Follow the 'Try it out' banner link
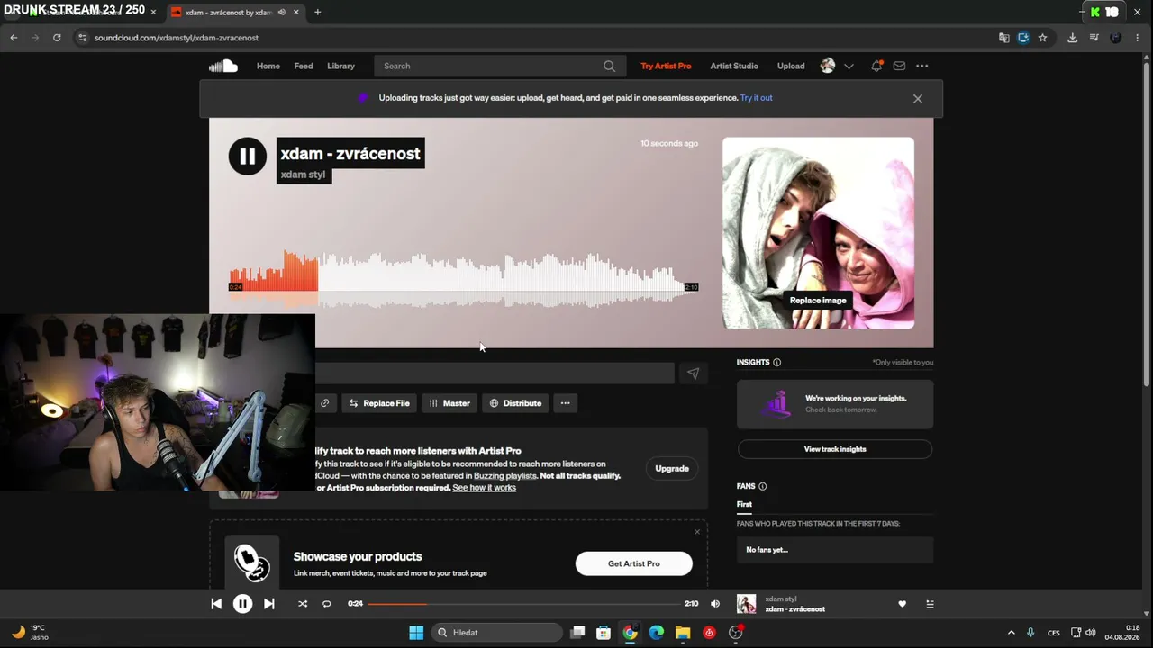The image size is (1153, 648). click(x=757, y=98)
